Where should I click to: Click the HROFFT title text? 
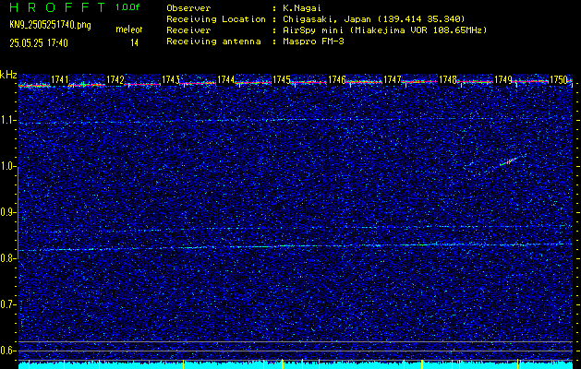pyautogui.click(x=57, y=7)
